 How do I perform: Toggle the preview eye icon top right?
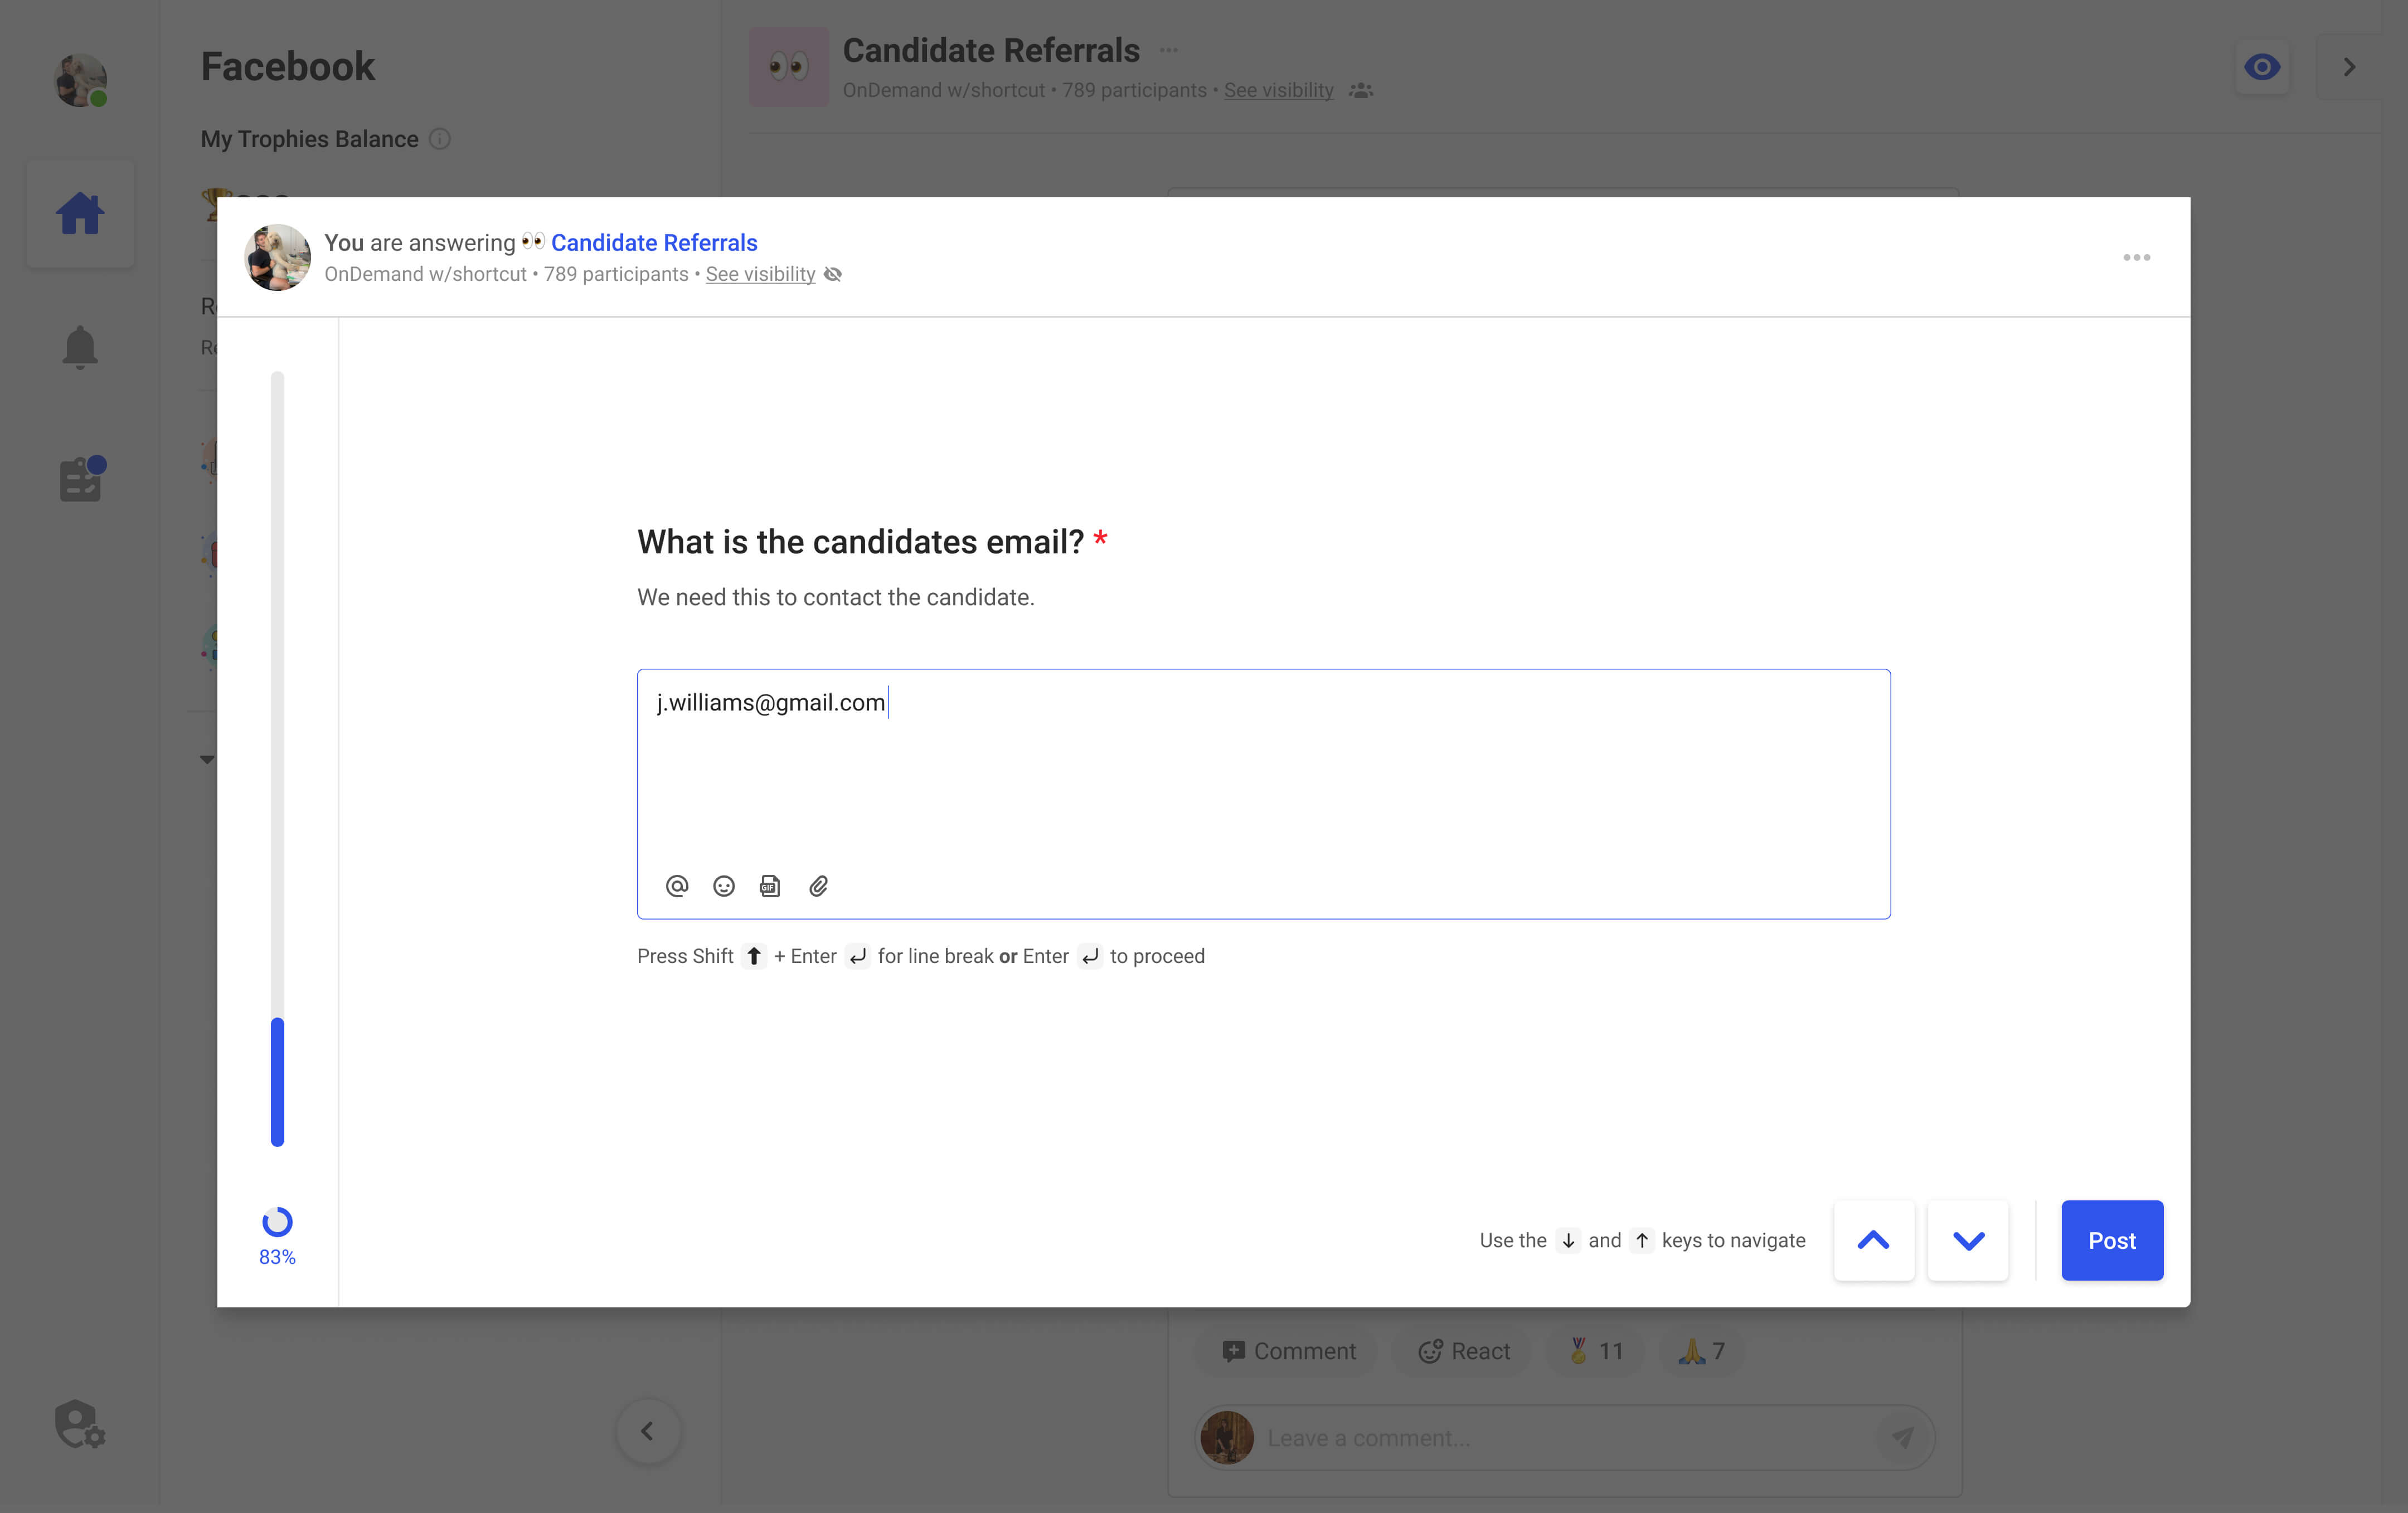click(2263, 66)
